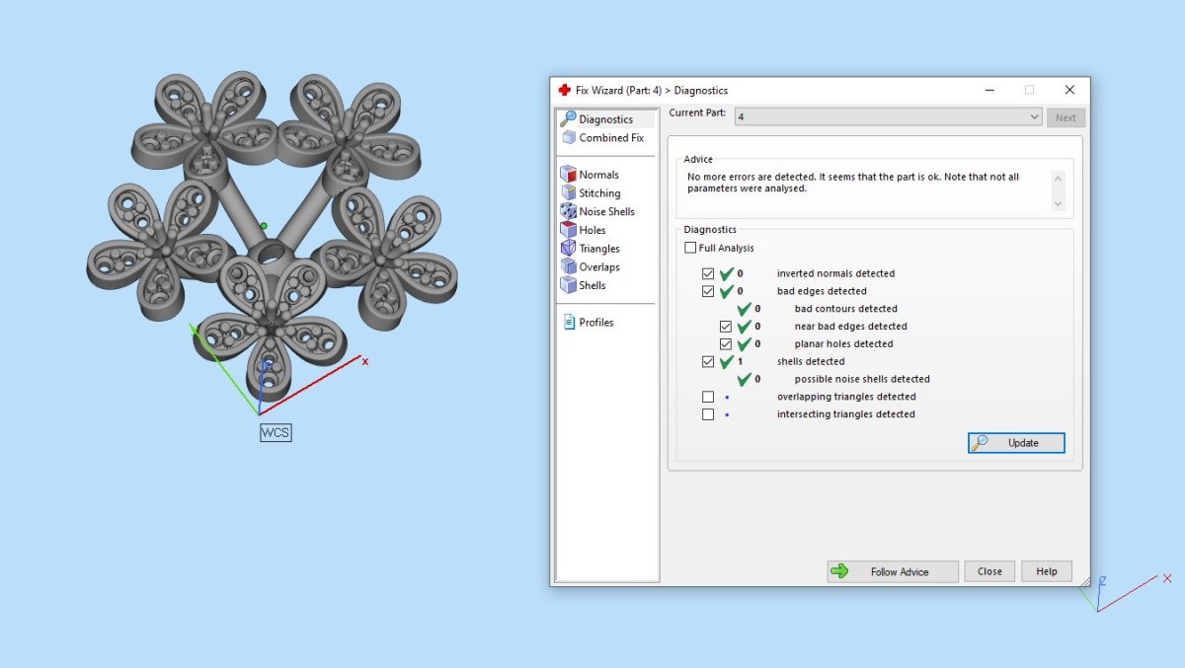Open the Diagnostics section icon
Screen dimensions: 1185x668
(x=568, y=119)
